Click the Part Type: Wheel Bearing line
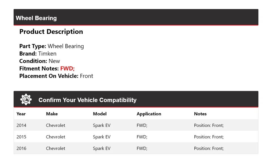 pos(52,46)
